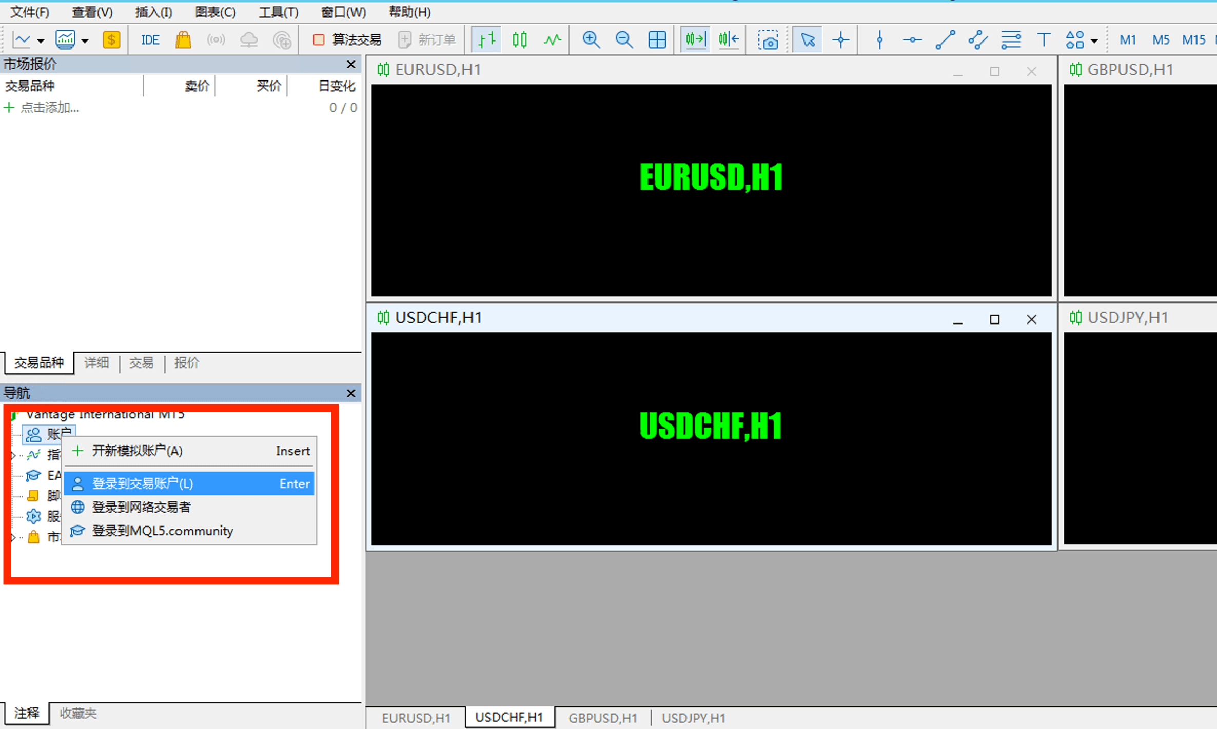Open the 工具(T) menu
This screenshot has height=729, width=1217.
point(278,12)
